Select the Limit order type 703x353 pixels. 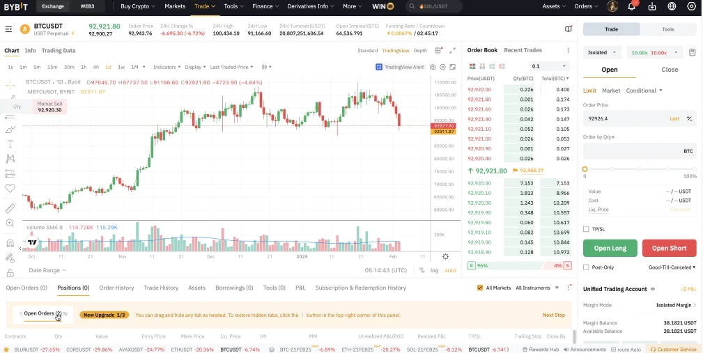coord(589,91)
